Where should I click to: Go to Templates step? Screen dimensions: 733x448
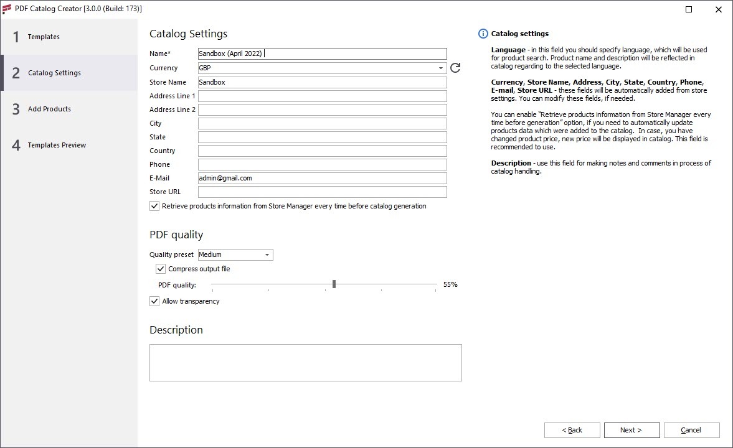[x=44, y=37]
